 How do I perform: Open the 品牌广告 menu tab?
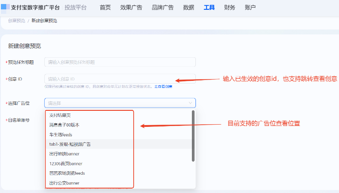coord(163,8)
